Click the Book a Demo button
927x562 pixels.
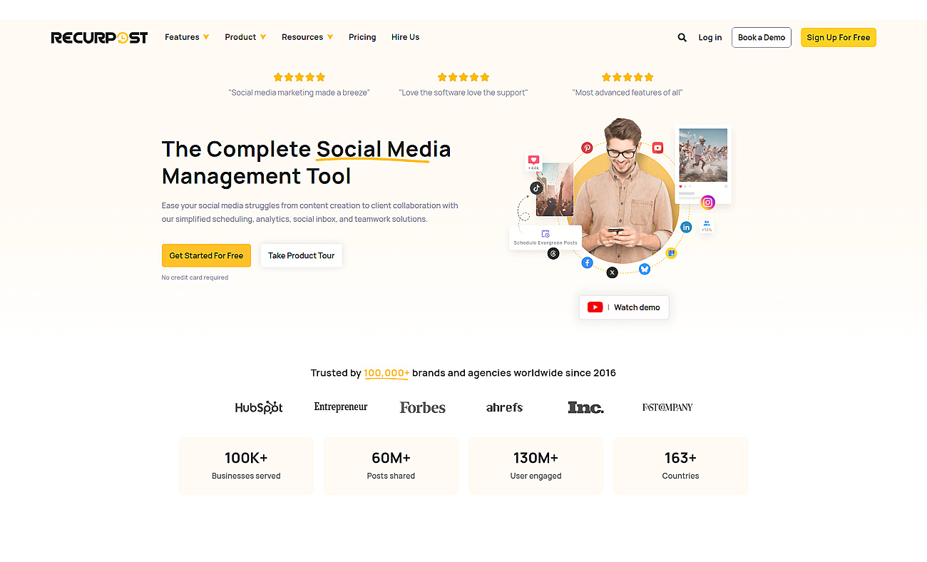point(762,37)
